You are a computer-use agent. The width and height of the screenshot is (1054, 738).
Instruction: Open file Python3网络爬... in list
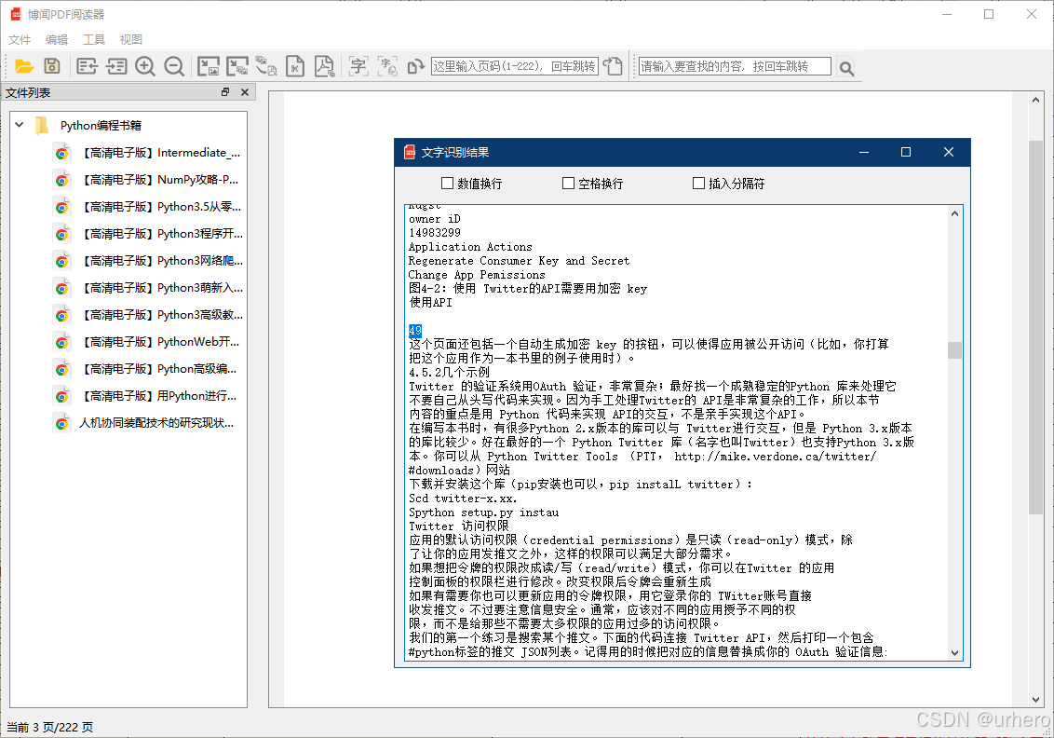[x=147, y=260]
